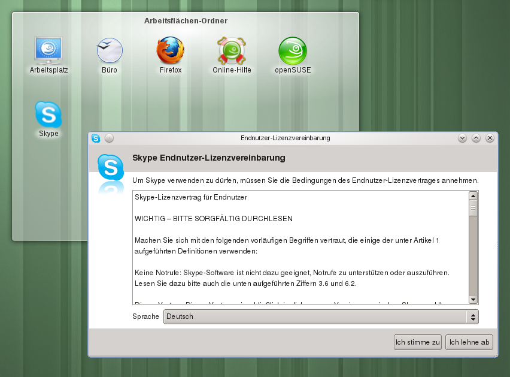Click the license text scrollbar thumb
This screenshot has width=510, height=377.
473,209
